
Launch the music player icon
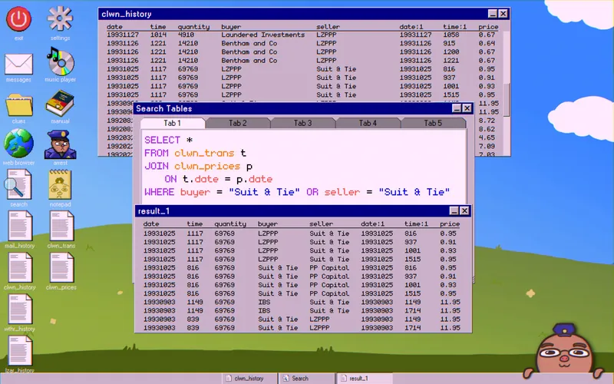click(x=60, y=61)
